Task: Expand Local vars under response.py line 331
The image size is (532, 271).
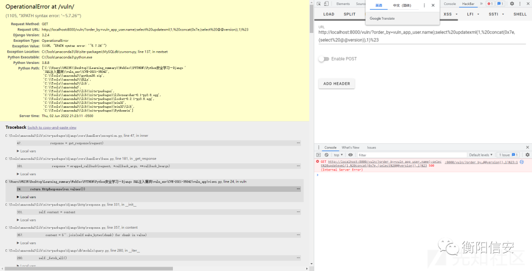Action: coord(26,220)
